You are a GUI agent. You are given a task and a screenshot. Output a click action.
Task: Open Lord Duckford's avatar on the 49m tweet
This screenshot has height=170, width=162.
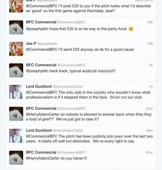pyautogui.click(x=16, y=136)
